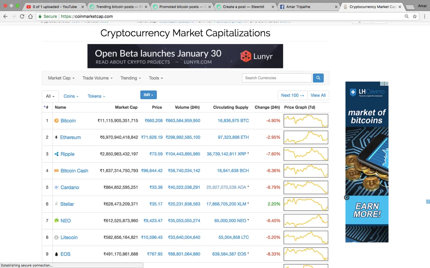Click the zoom magnifier in address bar
This screenshot has width=430, height=268.
(406, 16)
